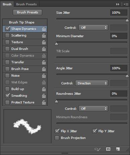130x155 pixels.
Task: Select the Brush tab
Action: point(7,4)
